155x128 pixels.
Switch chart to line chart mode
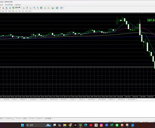click(30, 8)
